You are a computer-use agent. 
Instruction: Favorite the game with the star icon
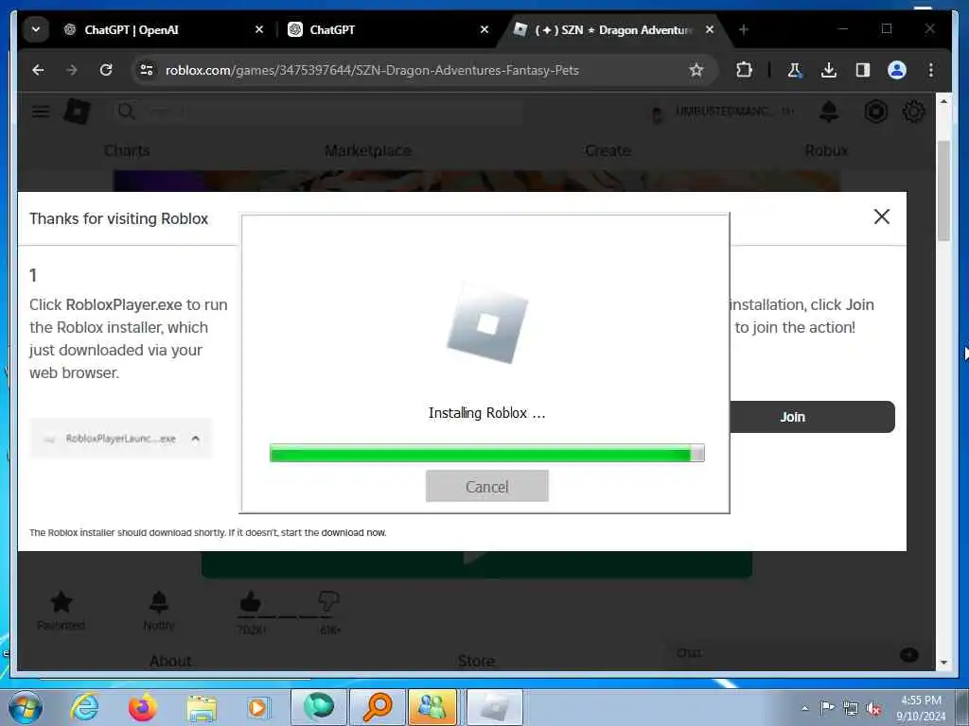tap(62, 602)
